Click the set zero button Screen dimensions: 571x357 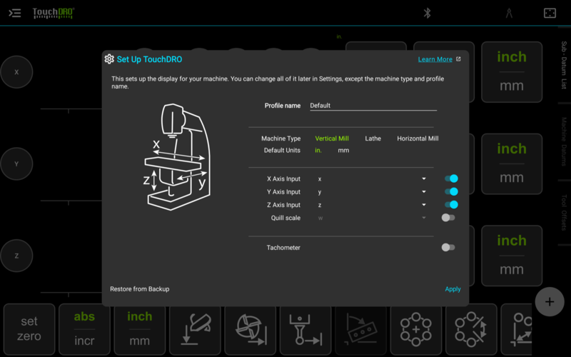point(29,329)
